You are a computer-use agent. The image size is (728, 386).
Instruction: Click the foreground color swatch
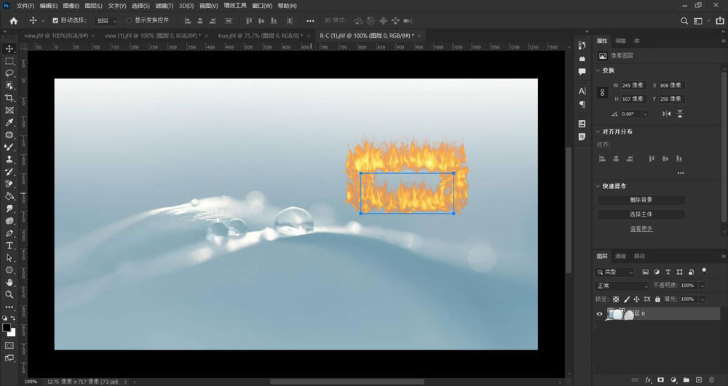[7, 328]
